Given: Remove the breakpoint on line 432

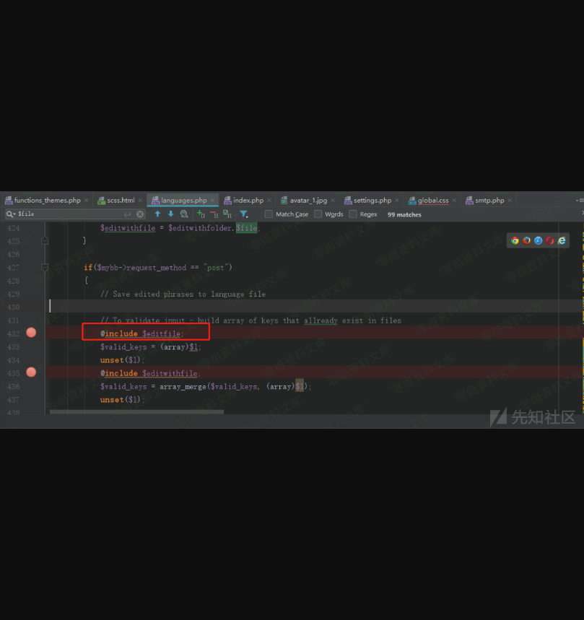Looking at the screenshot, I should pos(31,333).
